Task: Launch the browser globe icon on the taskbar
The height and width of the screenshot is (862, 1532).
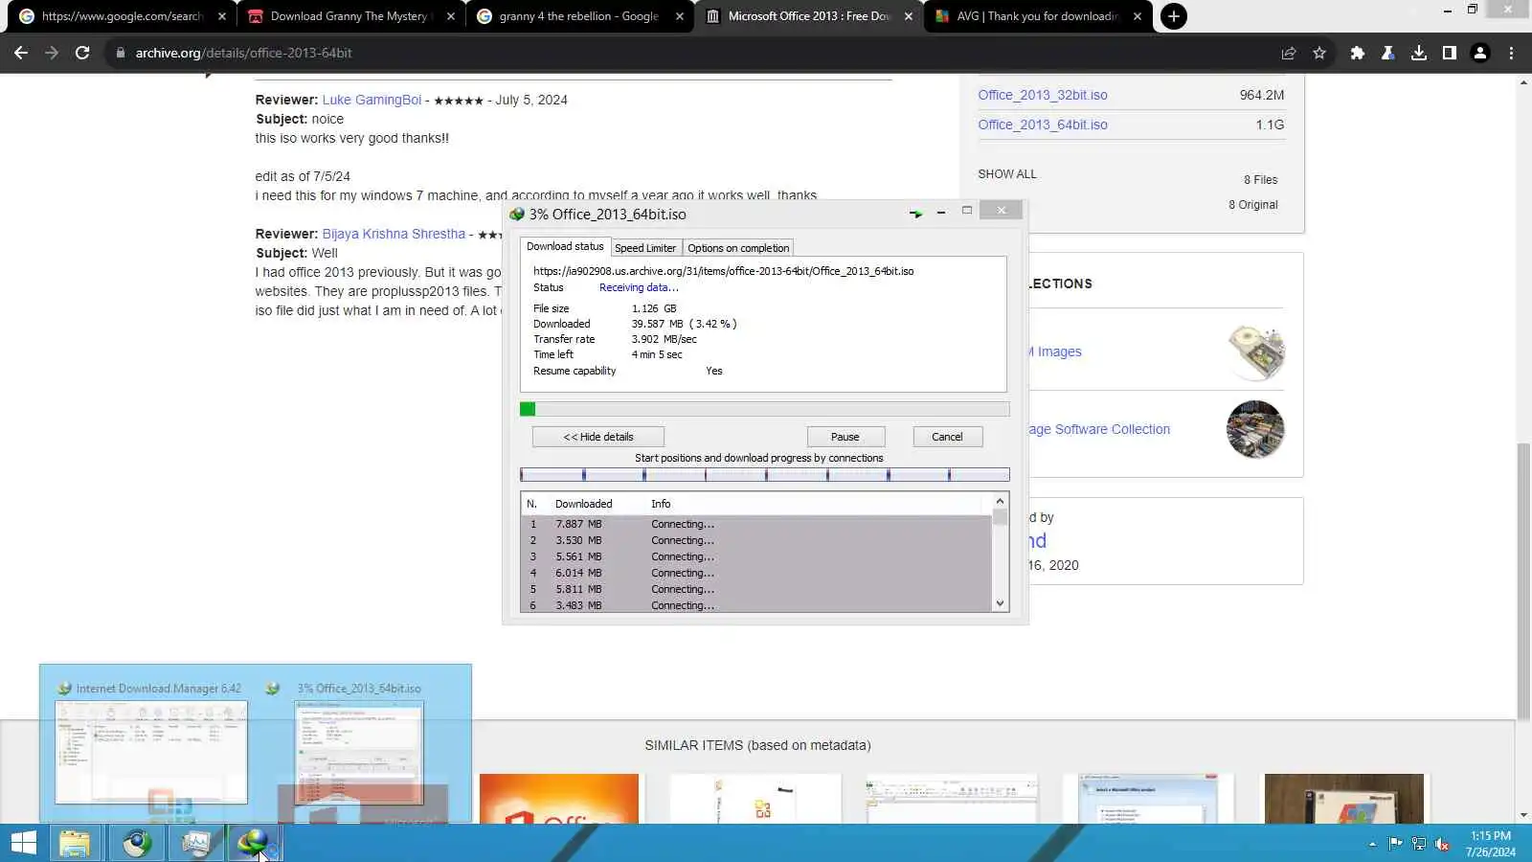Action: tap(136, 843)
